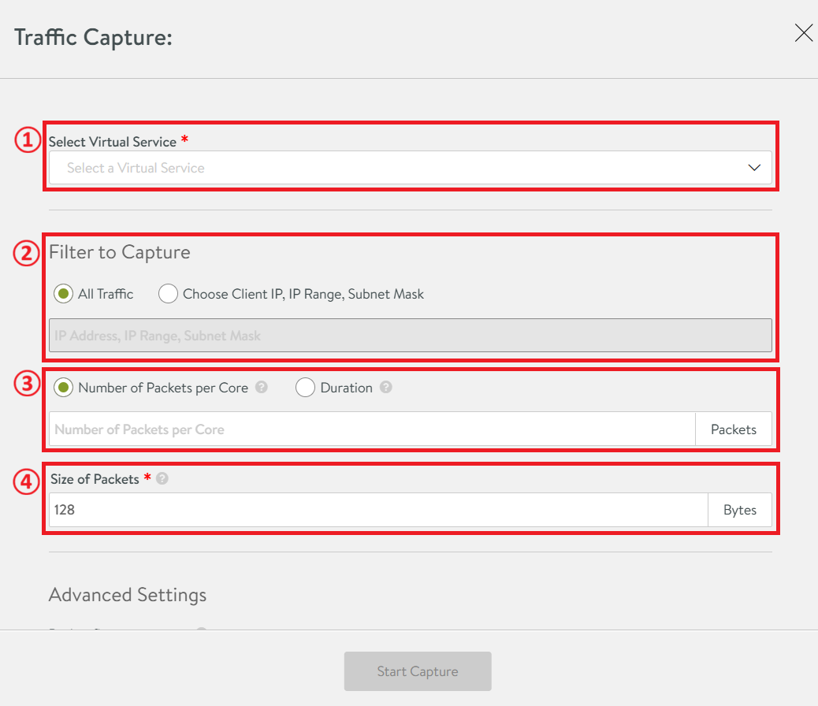Click the Bytes unit label
This screenshot has height=706, width=818.
coord(740,510)
